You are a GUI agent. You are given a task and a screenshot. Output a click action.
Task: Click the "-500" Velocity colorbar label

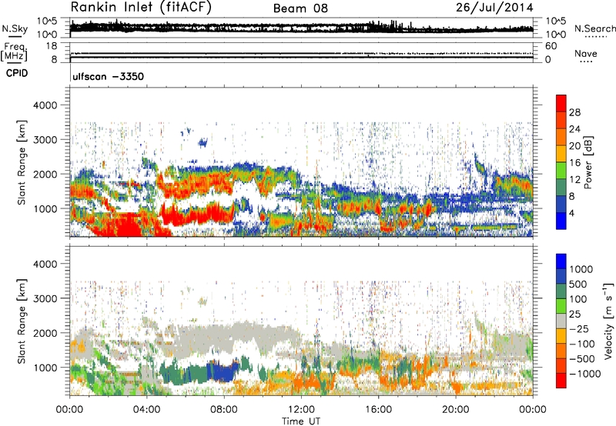point(582,359)
